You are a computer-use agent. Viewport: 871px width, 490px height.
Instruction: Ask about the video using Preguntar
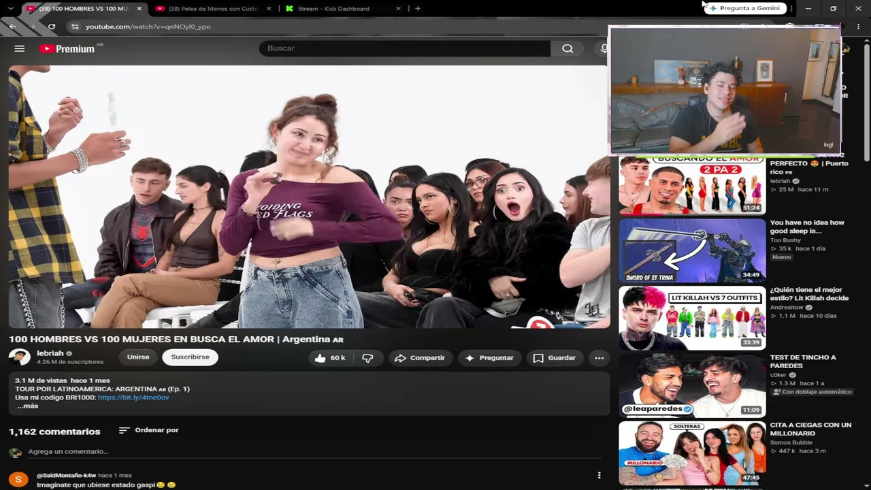(x=489, y=358)
